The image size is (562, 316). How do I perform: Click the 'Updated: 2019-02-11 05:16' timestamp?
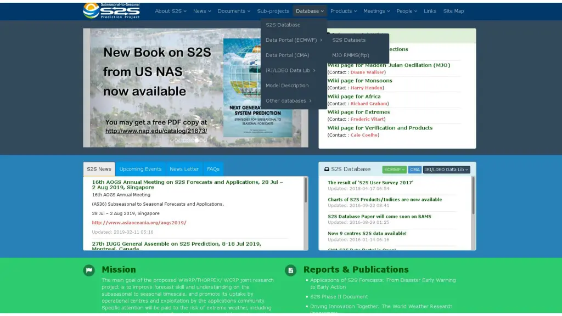pyautogui.click(x=122, y=232)
